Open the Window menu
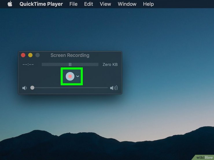The width and height of the screenshot is (214, 160). pyautogui.click(x=127, y=4)
